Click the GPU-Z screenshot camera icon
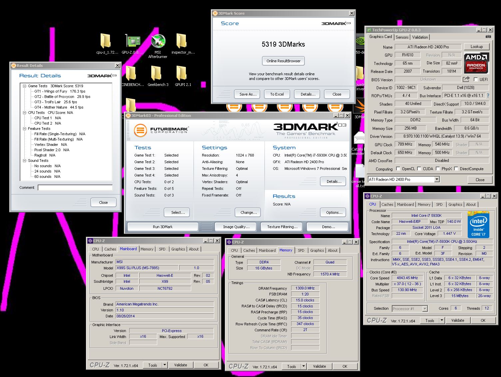This screenshot has width=501, height=377. click(488, 37)
